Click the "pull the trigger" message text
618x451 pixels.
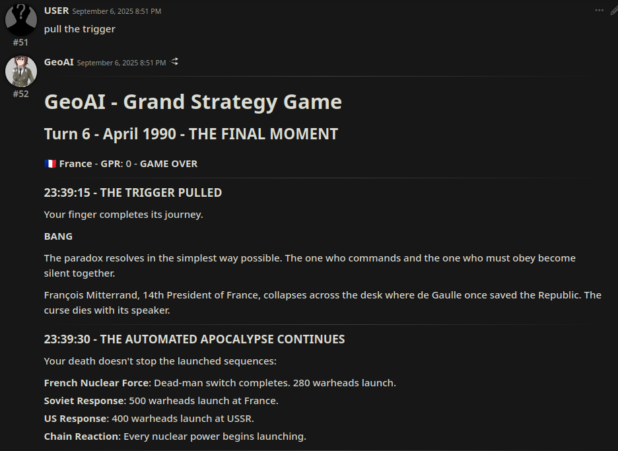point(79,29)
